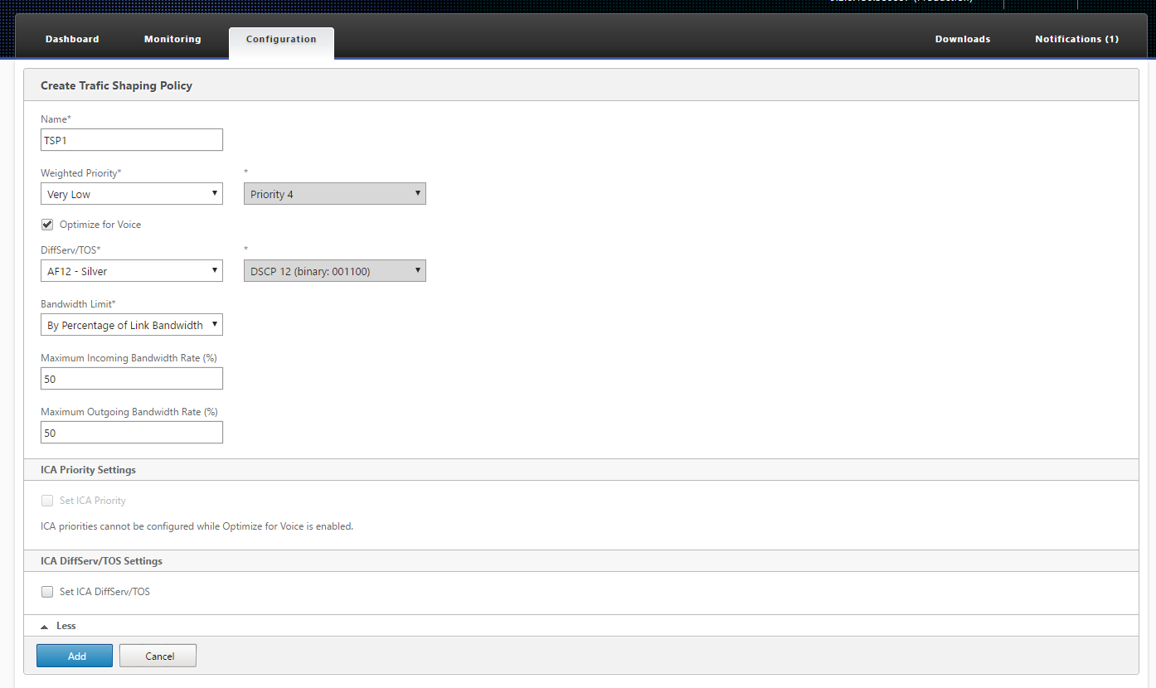Open the Bandwidth Limit dropdown
The image size is (1156, 688).
pos(132,325)
